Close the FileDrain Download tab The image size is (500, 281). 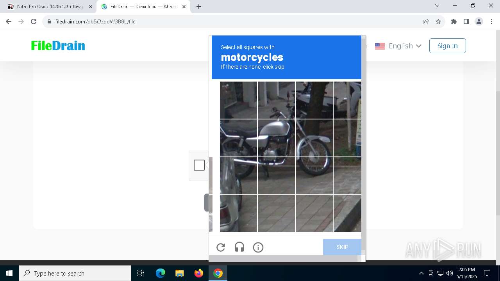click(x=184, y=7)
